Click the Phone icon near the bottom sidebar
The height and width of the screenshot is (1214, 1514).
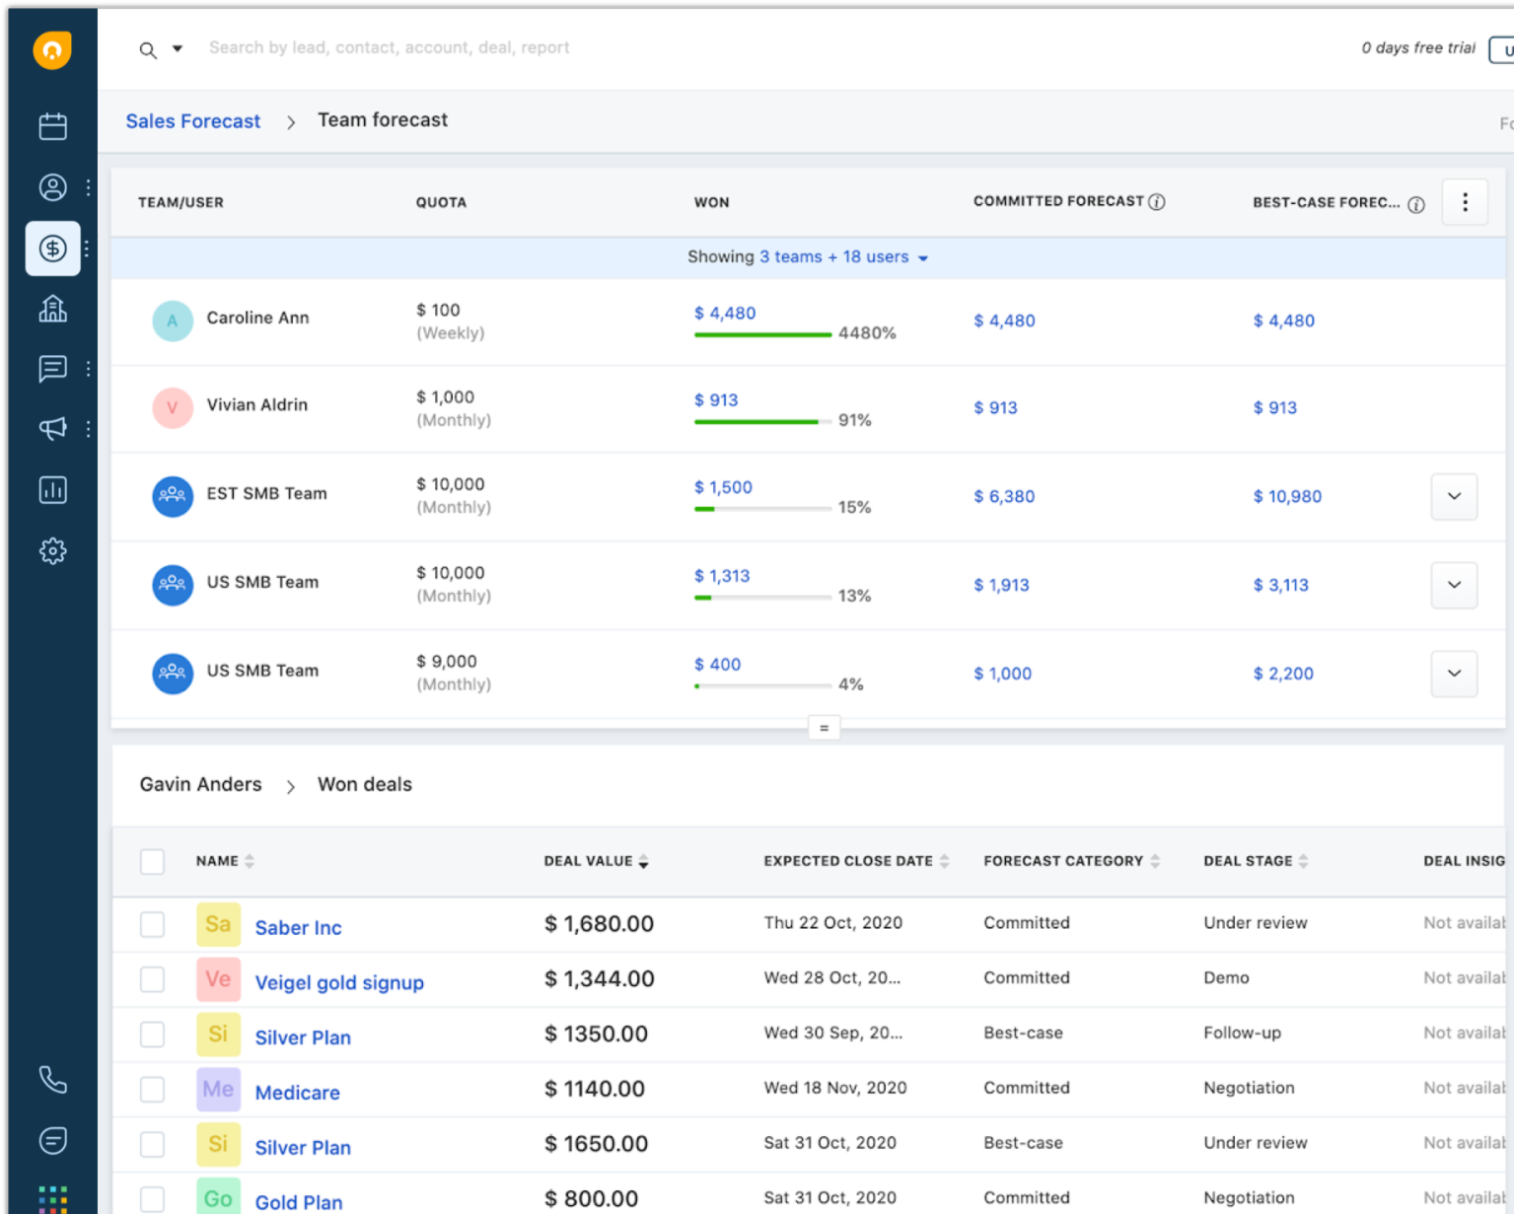pyautogui.click(x=52, y=1080)
